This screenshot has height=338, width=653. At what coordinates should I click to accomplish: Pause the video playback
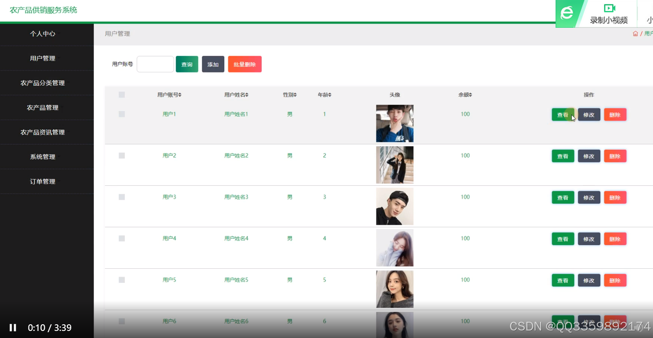click(x=13, y=328)
